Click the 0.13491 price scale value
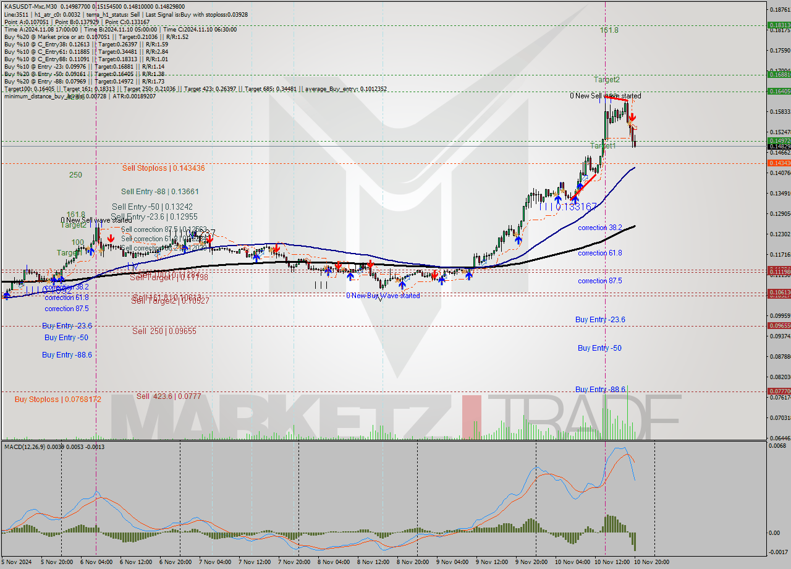This screenshot has height=569, width=791. pyautogui.click(x=780, y=193)
